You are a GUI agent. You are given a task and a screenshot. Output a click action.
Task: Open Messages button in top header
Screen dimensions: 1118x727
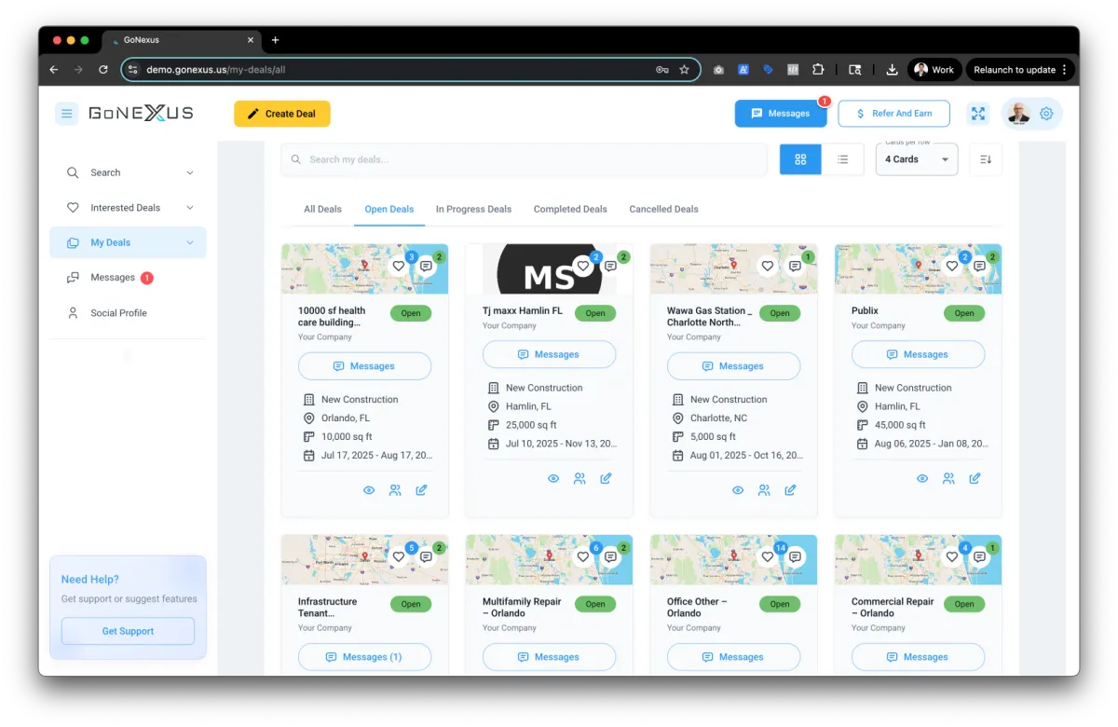pyautogui.click(x=781, y=114)
